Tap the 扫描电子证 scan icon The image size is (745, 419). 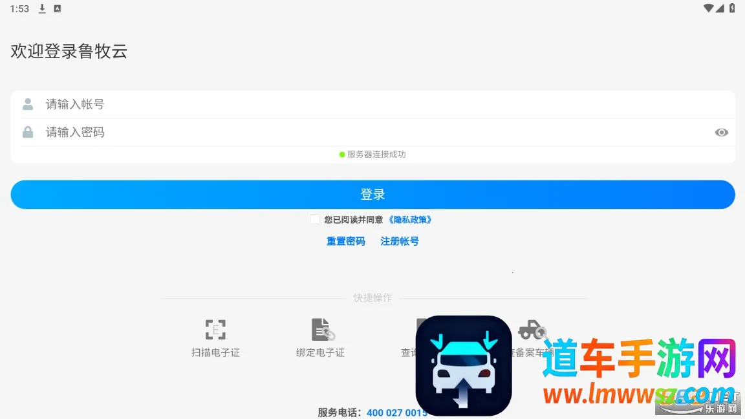215,330
